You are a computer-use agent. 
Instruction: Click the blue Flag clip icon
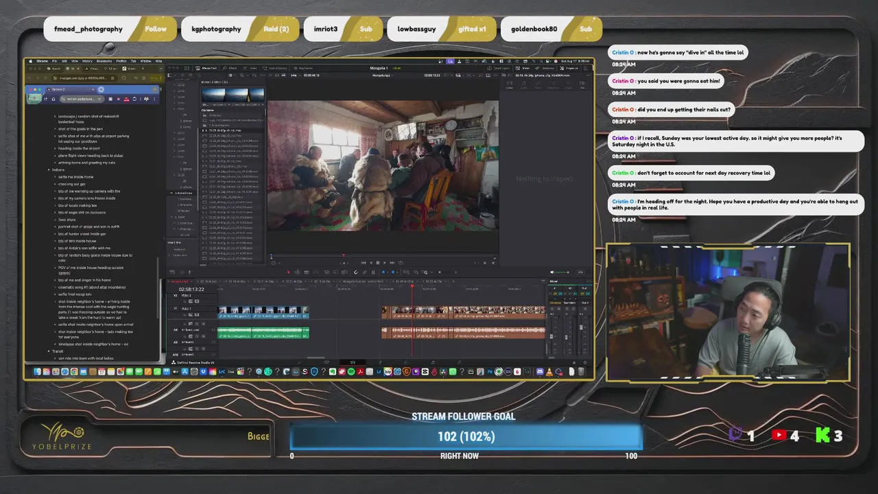(x=383, y=272)
